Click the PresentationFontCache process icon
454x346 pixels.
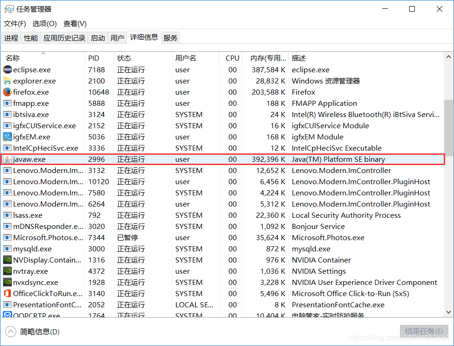pyautogui.click(x=7, y=304)
